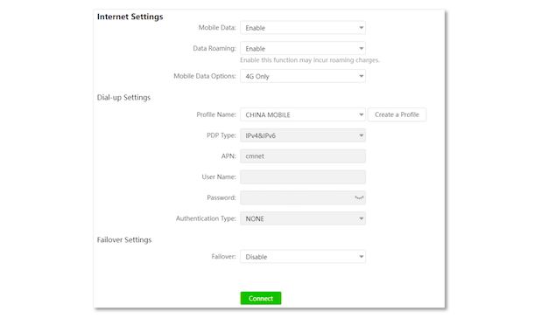Click the Authentication Type label

[x=206, y=218]
